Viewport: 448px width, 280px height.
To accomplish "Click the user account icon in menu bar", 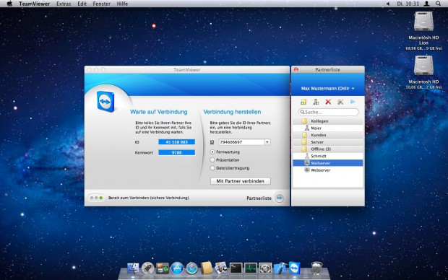I will pyautogui.click(x=426, y=4).
